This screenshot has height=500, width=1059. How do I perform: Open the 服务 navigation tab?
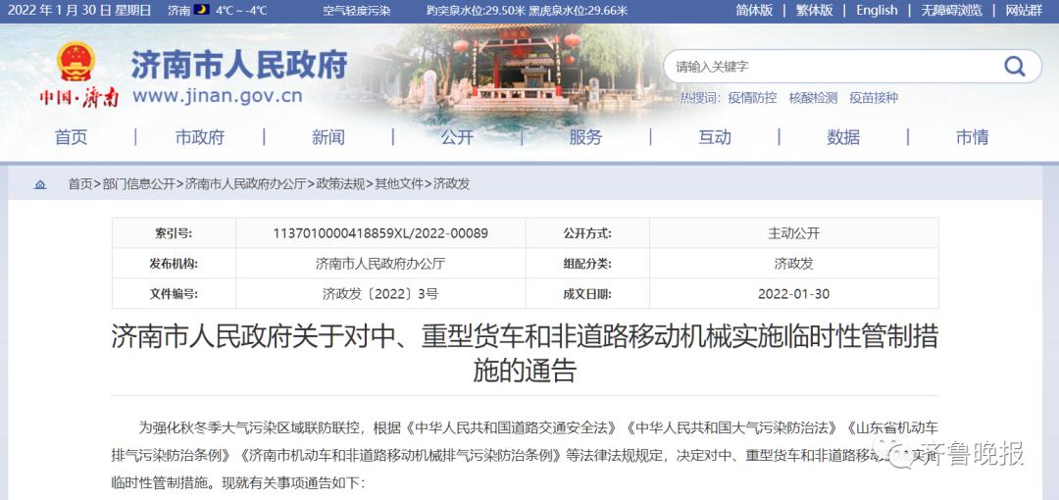click(x=585, y=137)
